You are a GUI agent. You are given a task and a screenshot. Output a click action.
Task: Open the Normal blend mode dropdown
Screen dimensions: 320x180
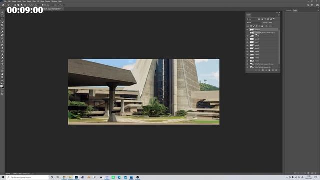pyautogui.click(x=254, y=23)
